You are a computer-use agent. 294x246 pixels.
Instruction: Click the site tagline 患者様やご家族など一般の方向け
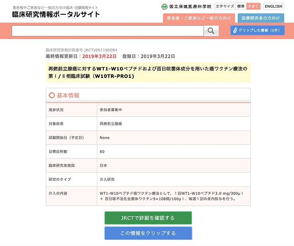55,8
